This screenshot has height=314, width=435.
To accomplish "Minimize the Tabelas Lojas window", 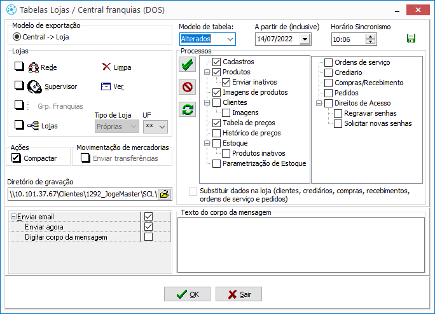I will pyautogui.click(x=397, y=10).
